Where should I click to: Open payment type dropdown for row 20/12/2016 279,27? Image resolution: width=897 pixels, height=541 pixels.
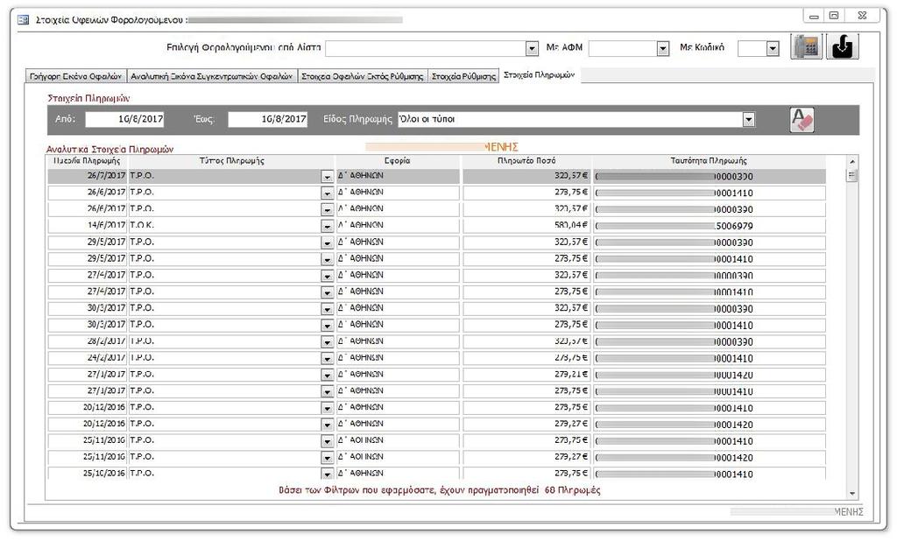click(327, 425)
